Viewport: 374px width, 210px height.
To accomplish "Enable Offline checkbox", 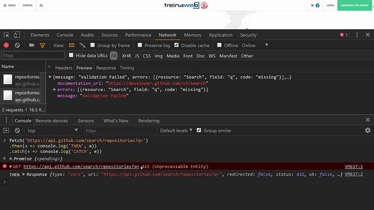I will [x=219, y=45].
